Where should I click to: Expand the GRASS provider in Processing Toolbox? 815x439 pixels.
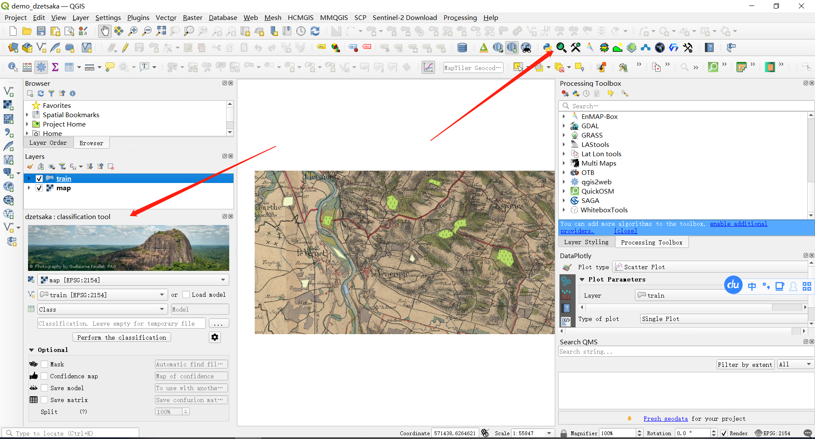coord(565,135)
